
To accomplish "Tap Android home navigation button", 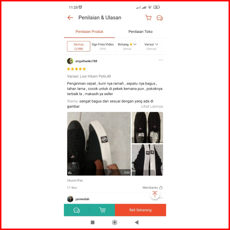I will (x=114, y=223).
